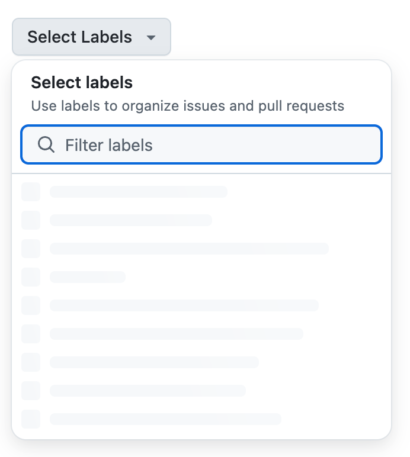Click the "Use labels to organize" description text
410x457 pixels.
pos(187,107)
